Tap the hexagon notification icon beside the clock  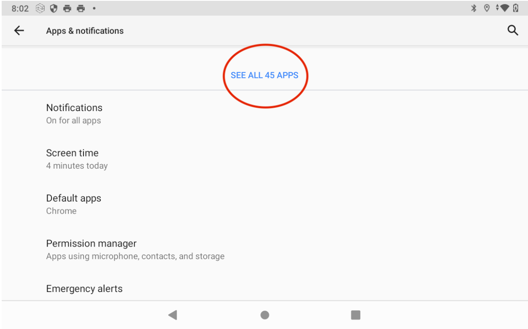(x=40, y=8)
